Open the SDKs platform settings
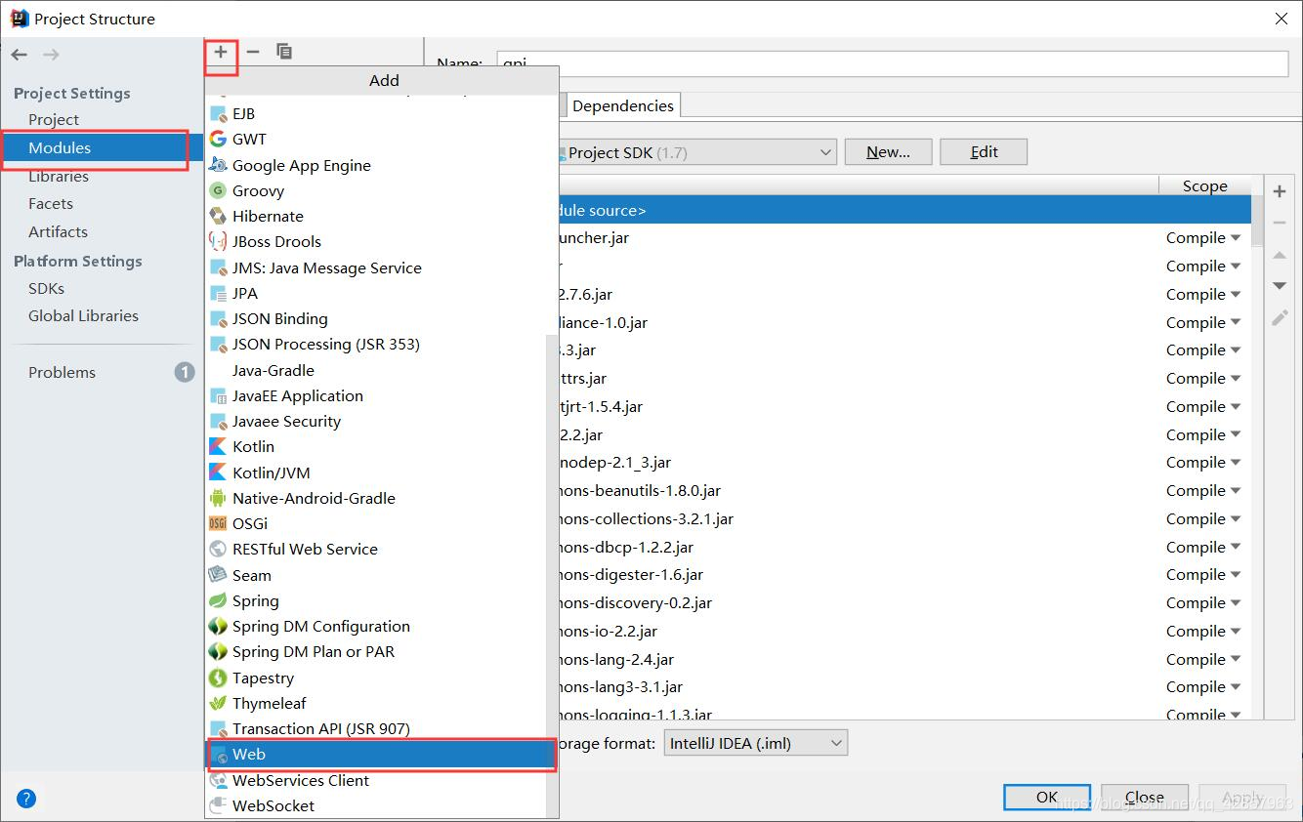The width and height of the screenshot is (1303, 822). coord(46,288)
